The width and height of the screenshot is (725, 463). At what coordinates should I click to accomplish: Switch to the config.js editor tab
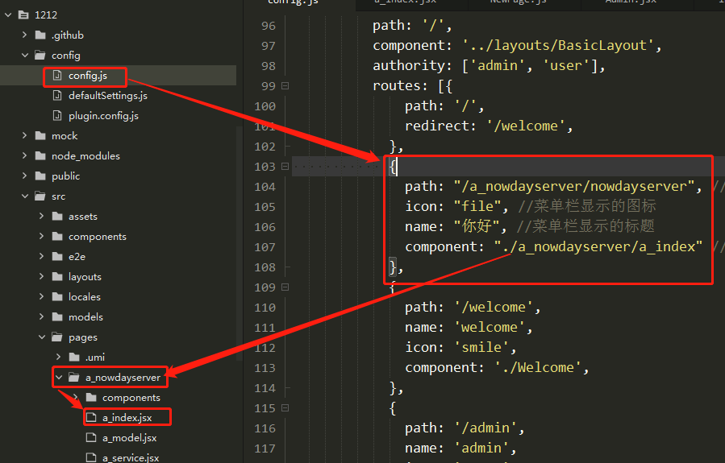coord(293,2)
